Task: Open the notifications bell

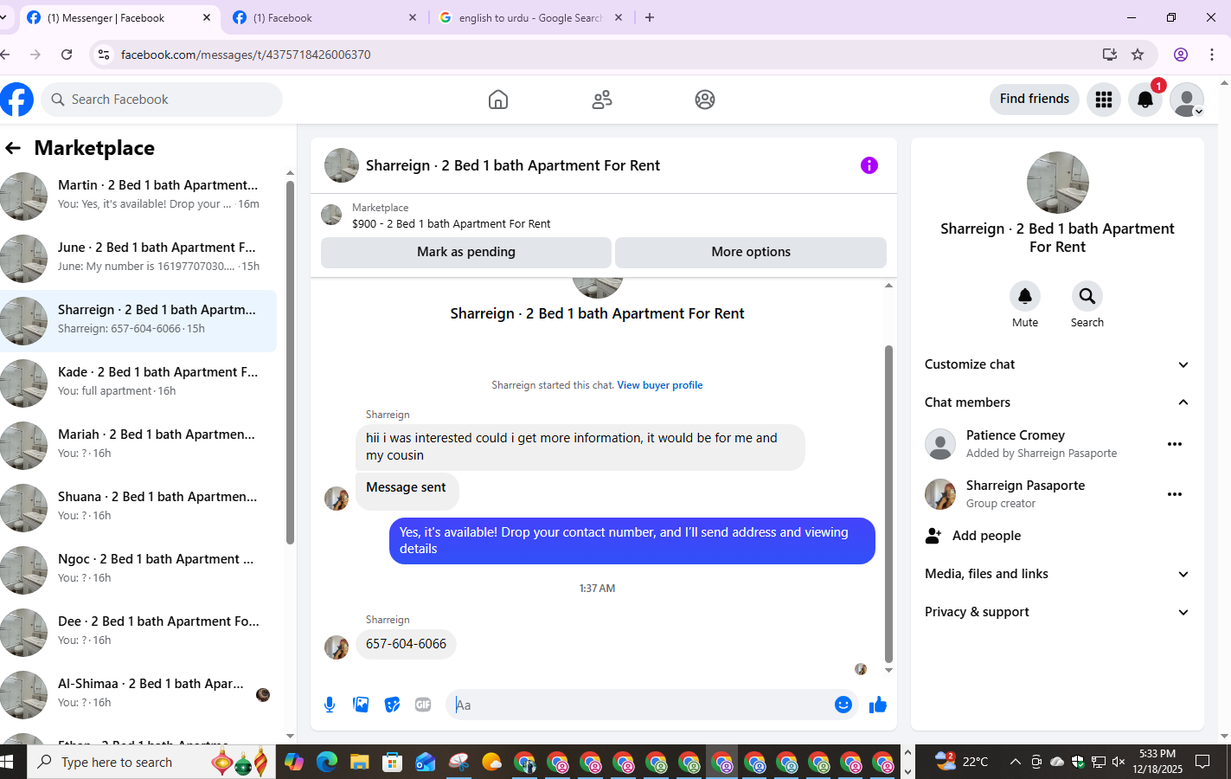Action: coord(1145,100)
